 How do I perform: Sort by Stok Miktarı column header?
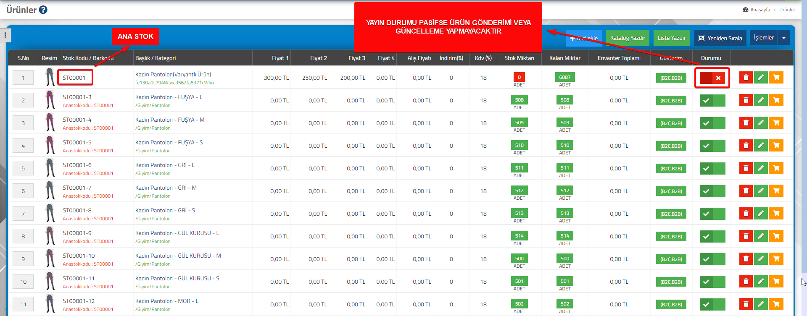click(x=519, y=58)
